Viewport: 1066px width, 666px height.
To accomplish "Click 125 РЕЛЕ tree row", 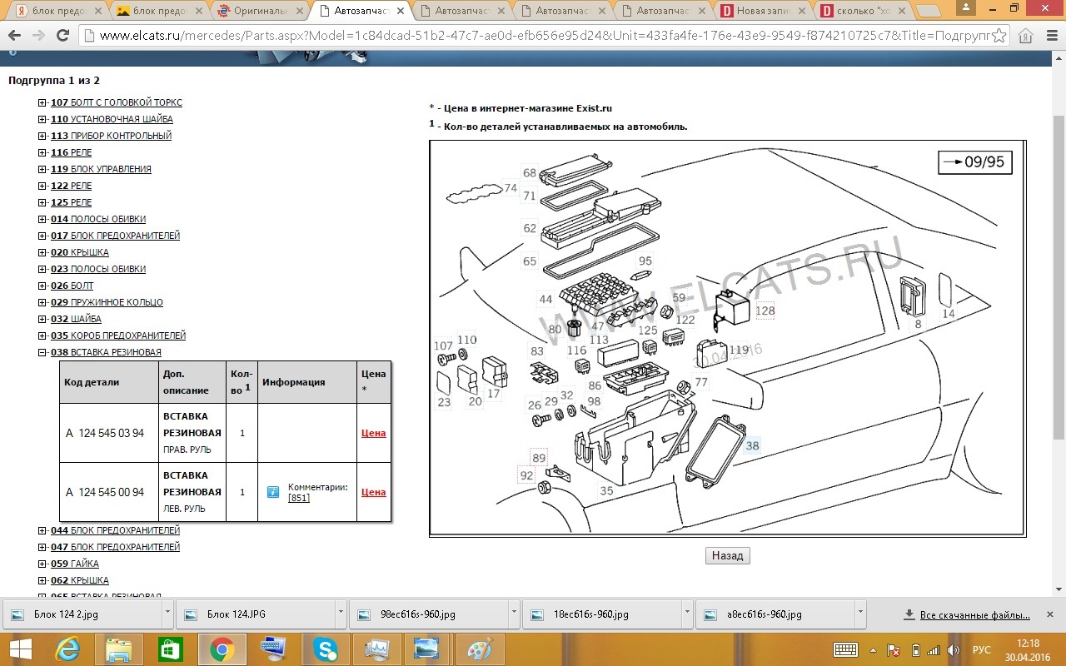I will 72,202.
